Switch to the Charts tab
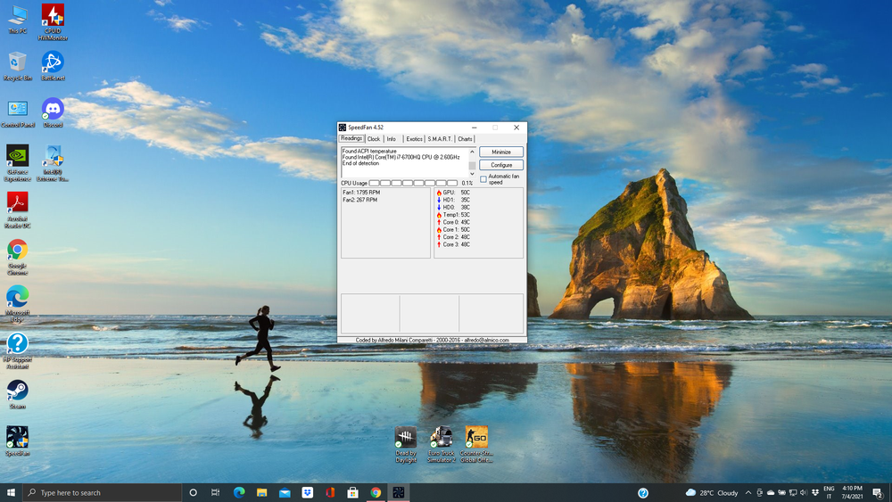Screen dimensions: 892x502 tap(465, 139)
